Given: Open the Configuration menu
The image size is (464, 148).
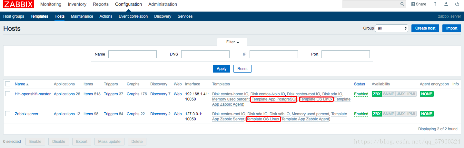Looking at the screenshot, I should [128, 4].
